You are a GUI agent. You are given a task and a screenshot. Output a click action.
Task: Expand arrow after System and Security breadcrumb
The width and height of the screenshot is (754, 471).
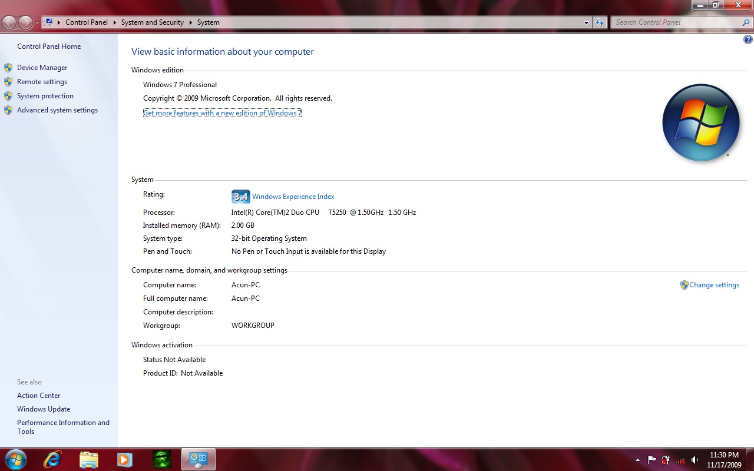191,22
